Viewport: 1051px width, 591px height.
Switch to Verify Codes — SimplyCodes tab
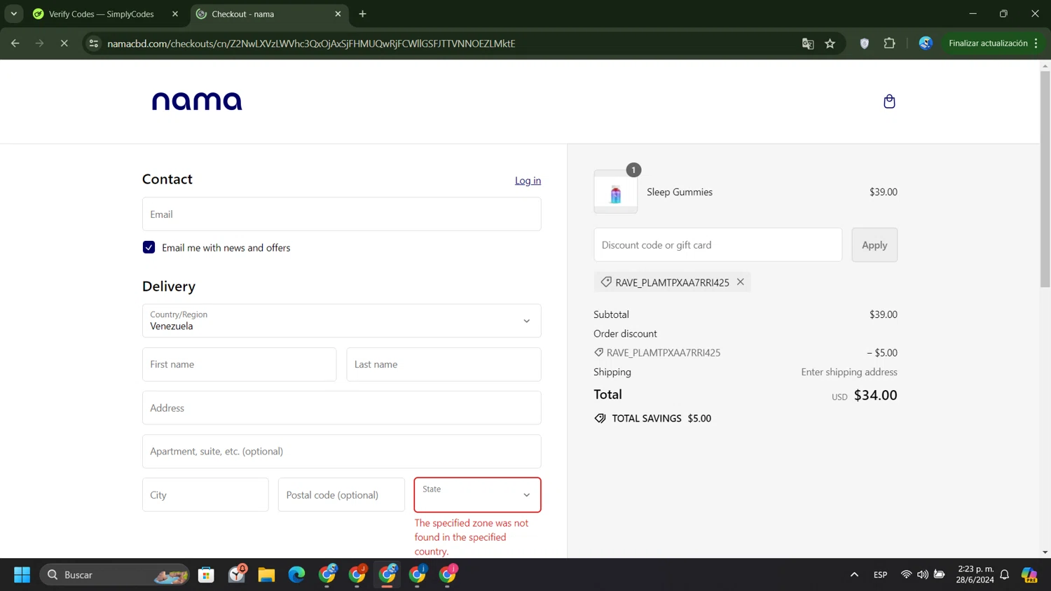tap(102, 14)
